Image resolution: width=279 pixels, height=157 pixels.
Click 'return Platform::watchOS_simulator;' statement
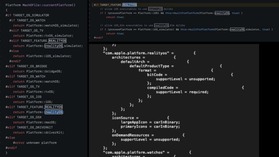point(46,25)
